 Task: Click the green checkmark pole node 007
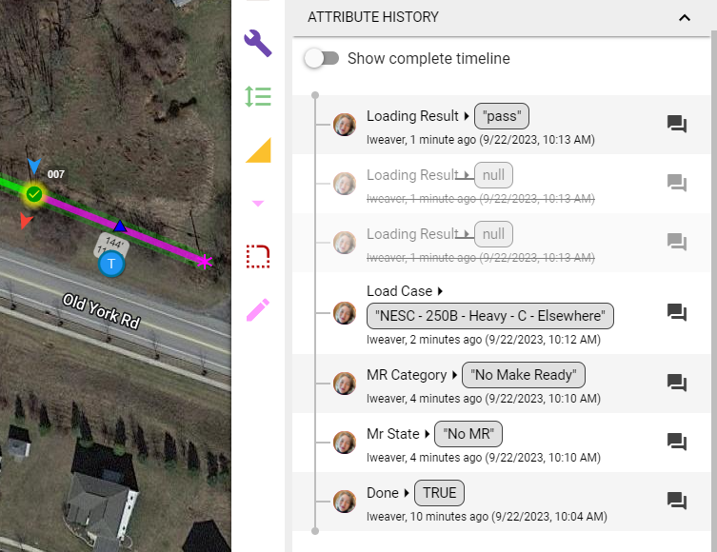click(34, 194)
